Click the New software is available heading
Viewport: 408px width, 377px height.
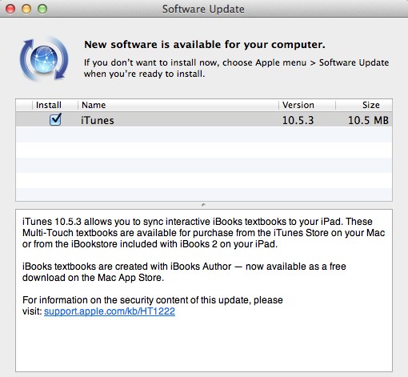[x=205, y=44]
